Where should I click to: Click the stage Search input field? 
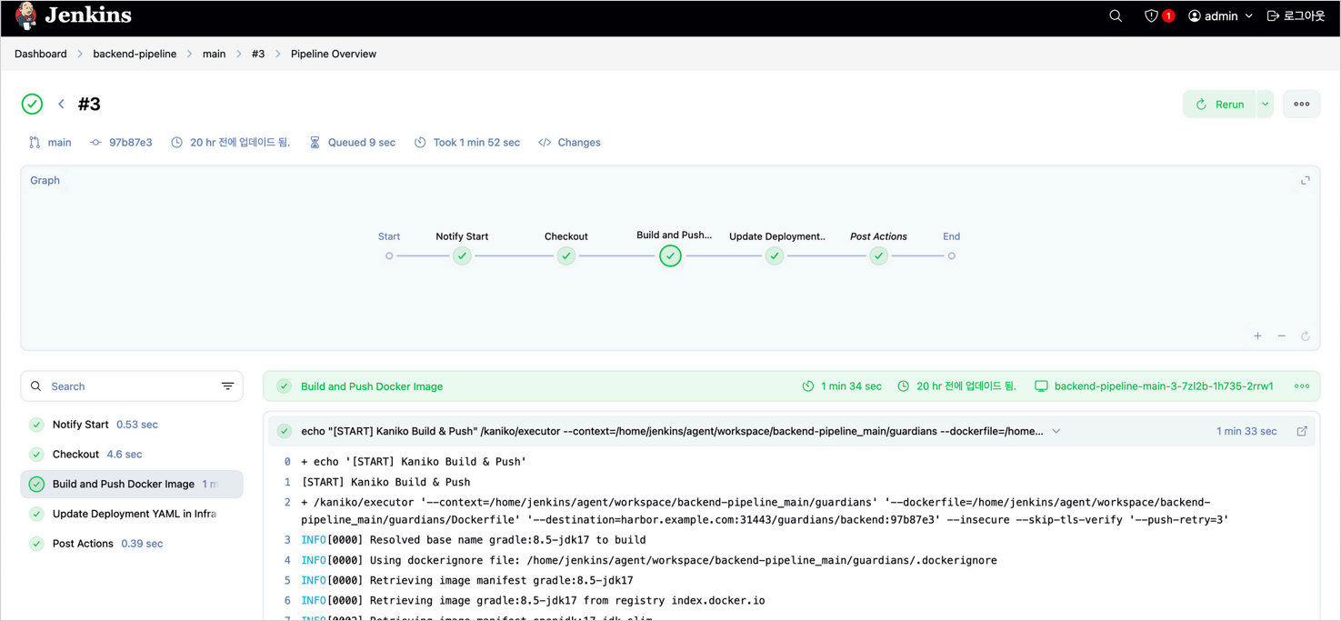coord(132,386)
